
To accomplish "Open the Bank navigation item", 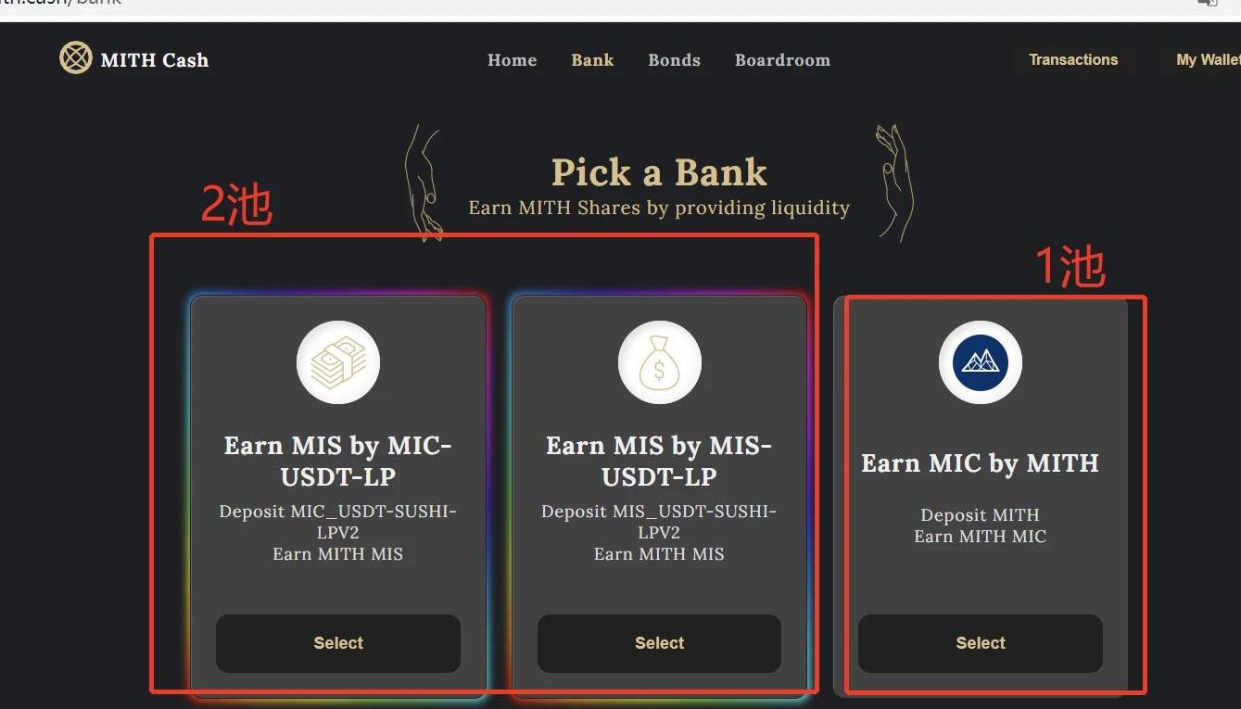I will point(592,60).
